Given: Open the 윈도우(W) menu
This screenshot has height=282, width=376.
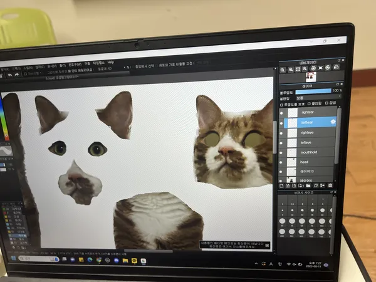Looking at the screenshot, I should coord(75,65).
